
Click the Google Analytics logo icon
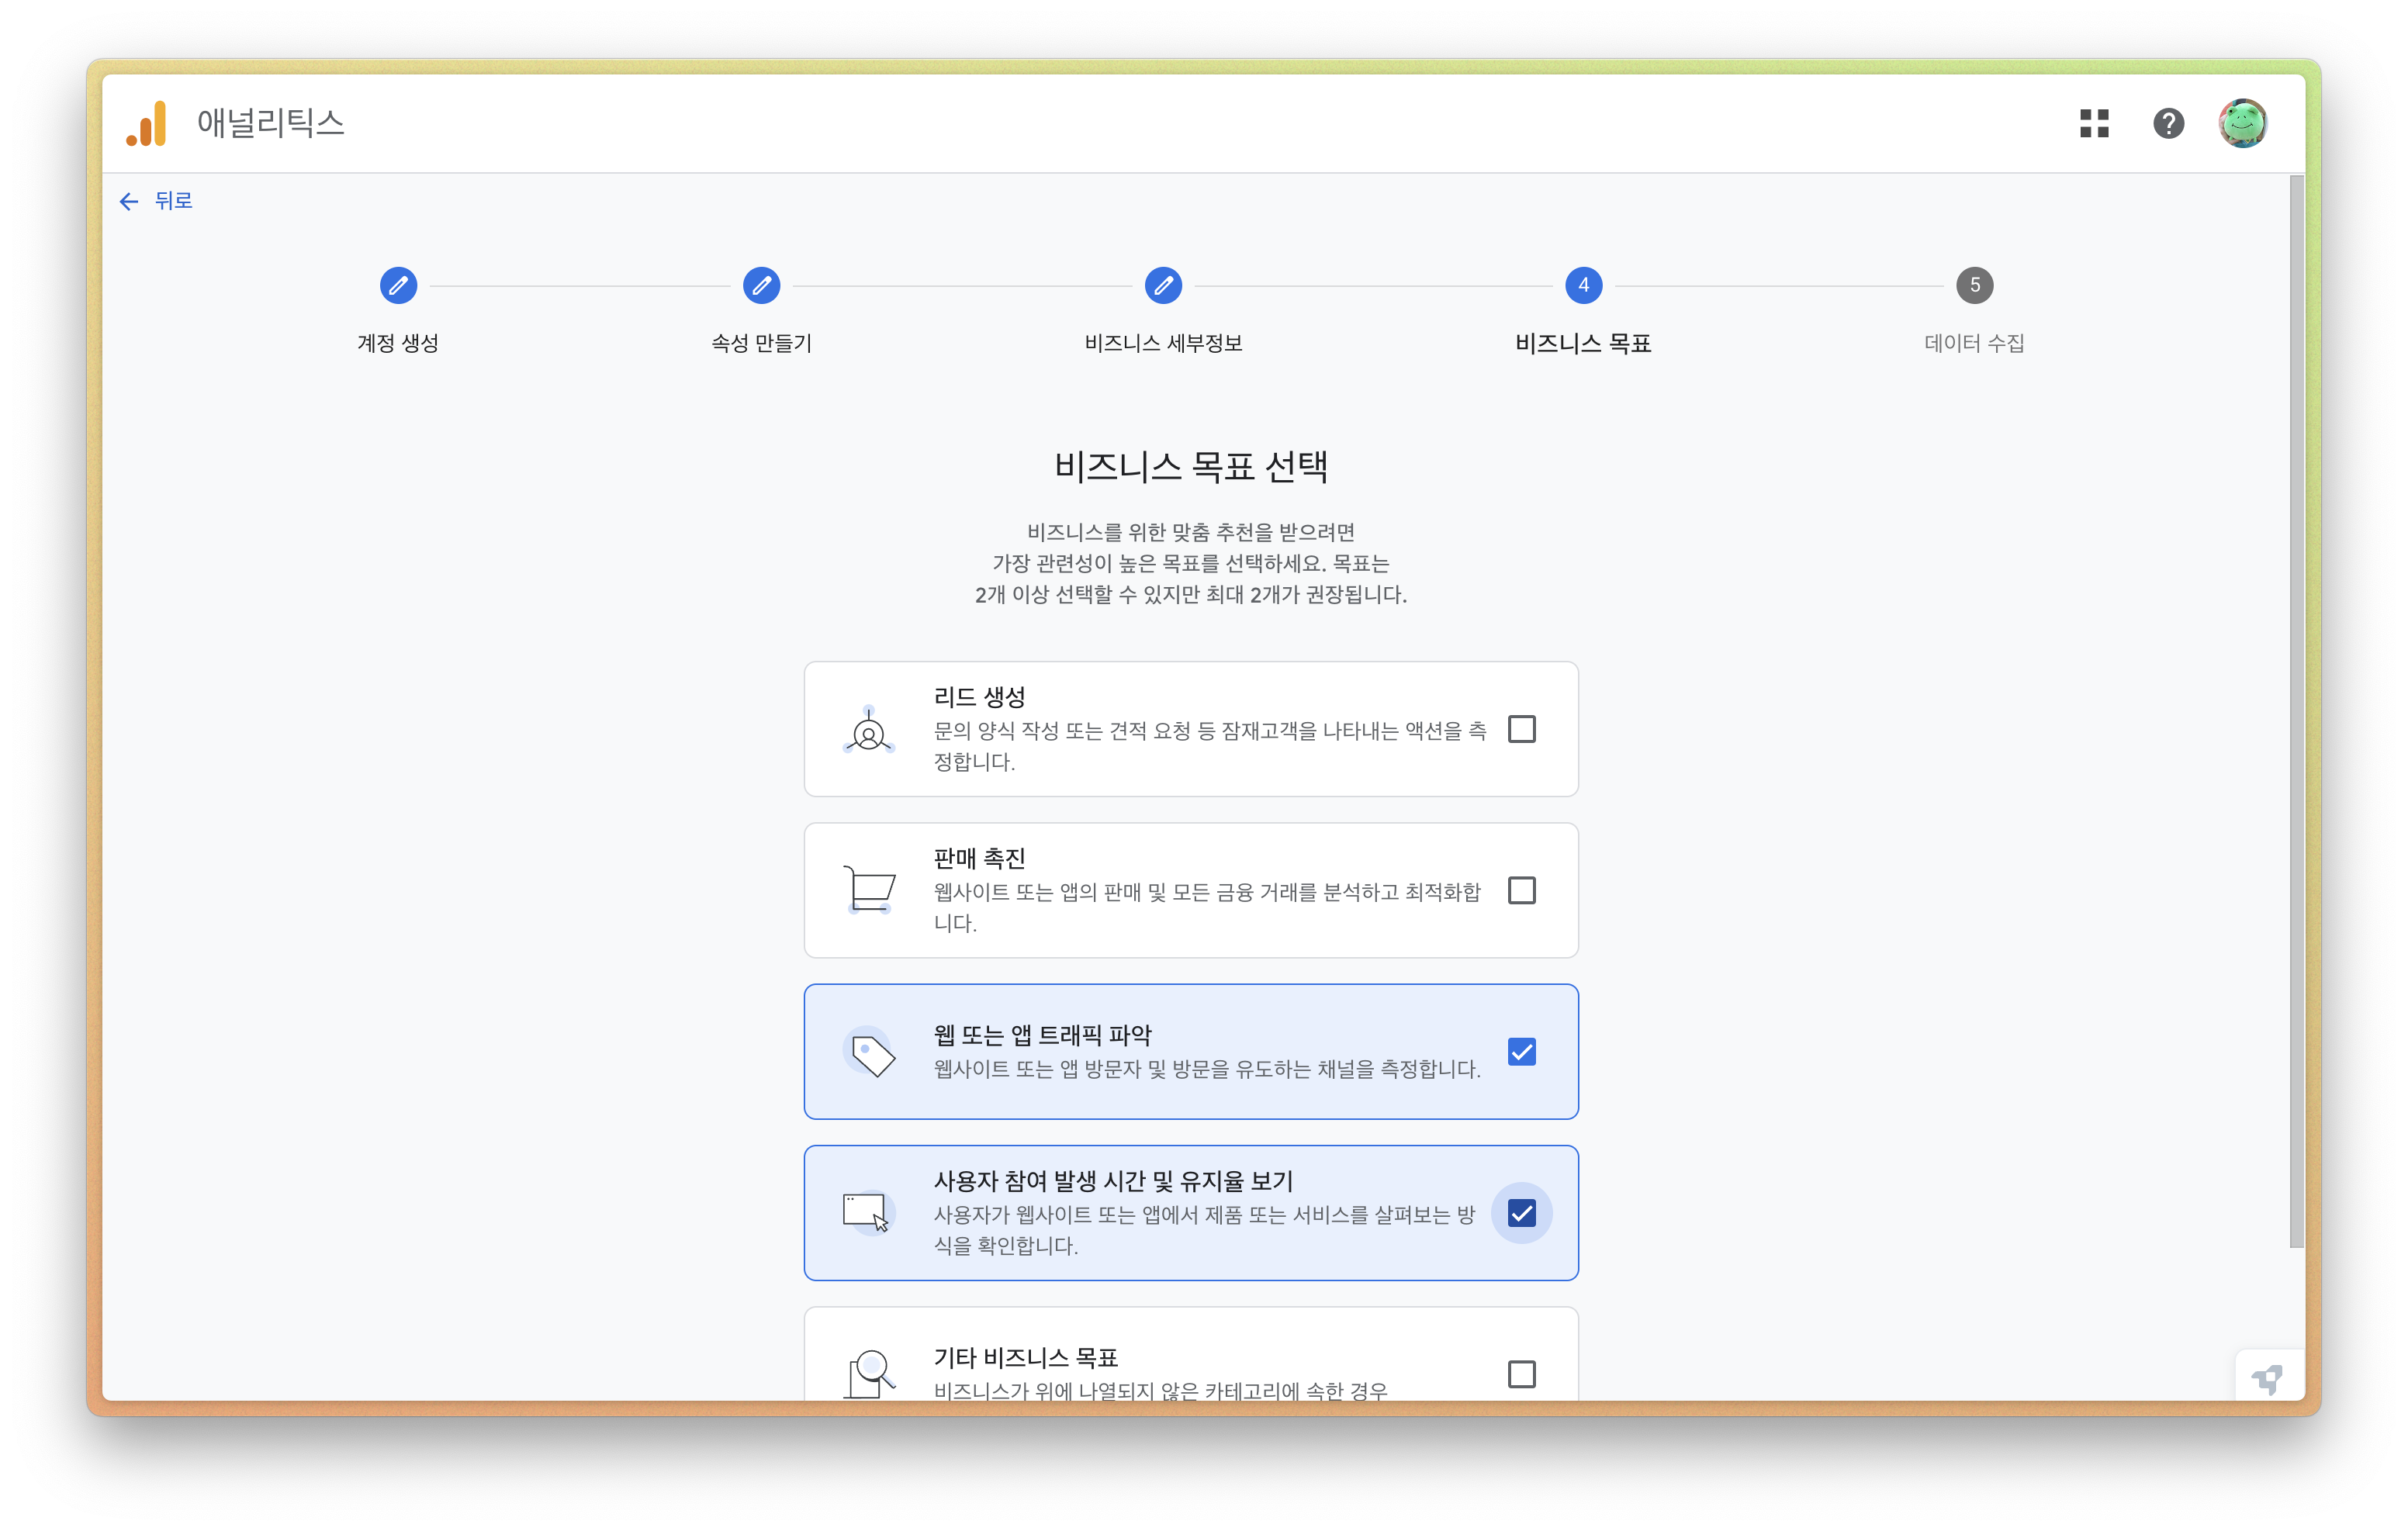(147, 124)
